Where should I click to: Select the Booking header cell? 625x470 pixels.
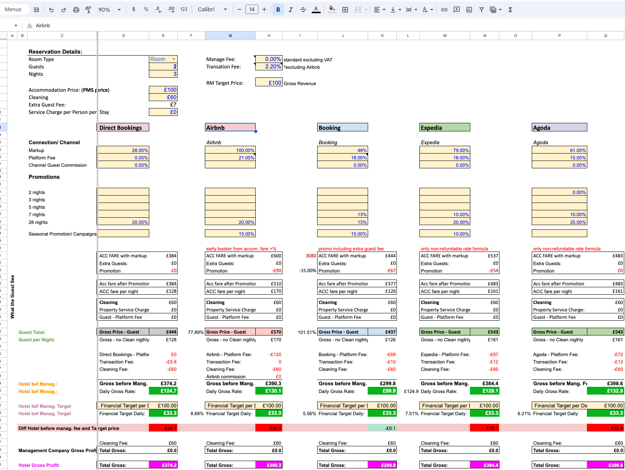(x=342, y=128)
